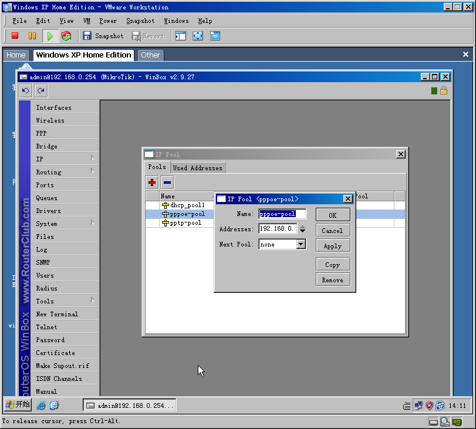Open Interfaces in the sidebar

click(65, 107)
